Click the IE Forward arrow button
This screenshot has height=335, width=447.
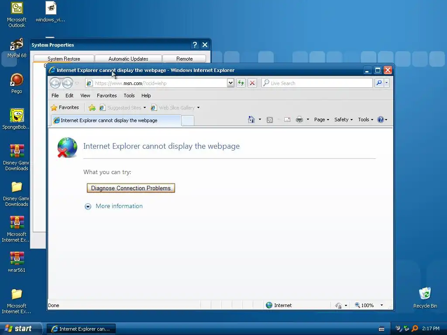tap(68, 83)
